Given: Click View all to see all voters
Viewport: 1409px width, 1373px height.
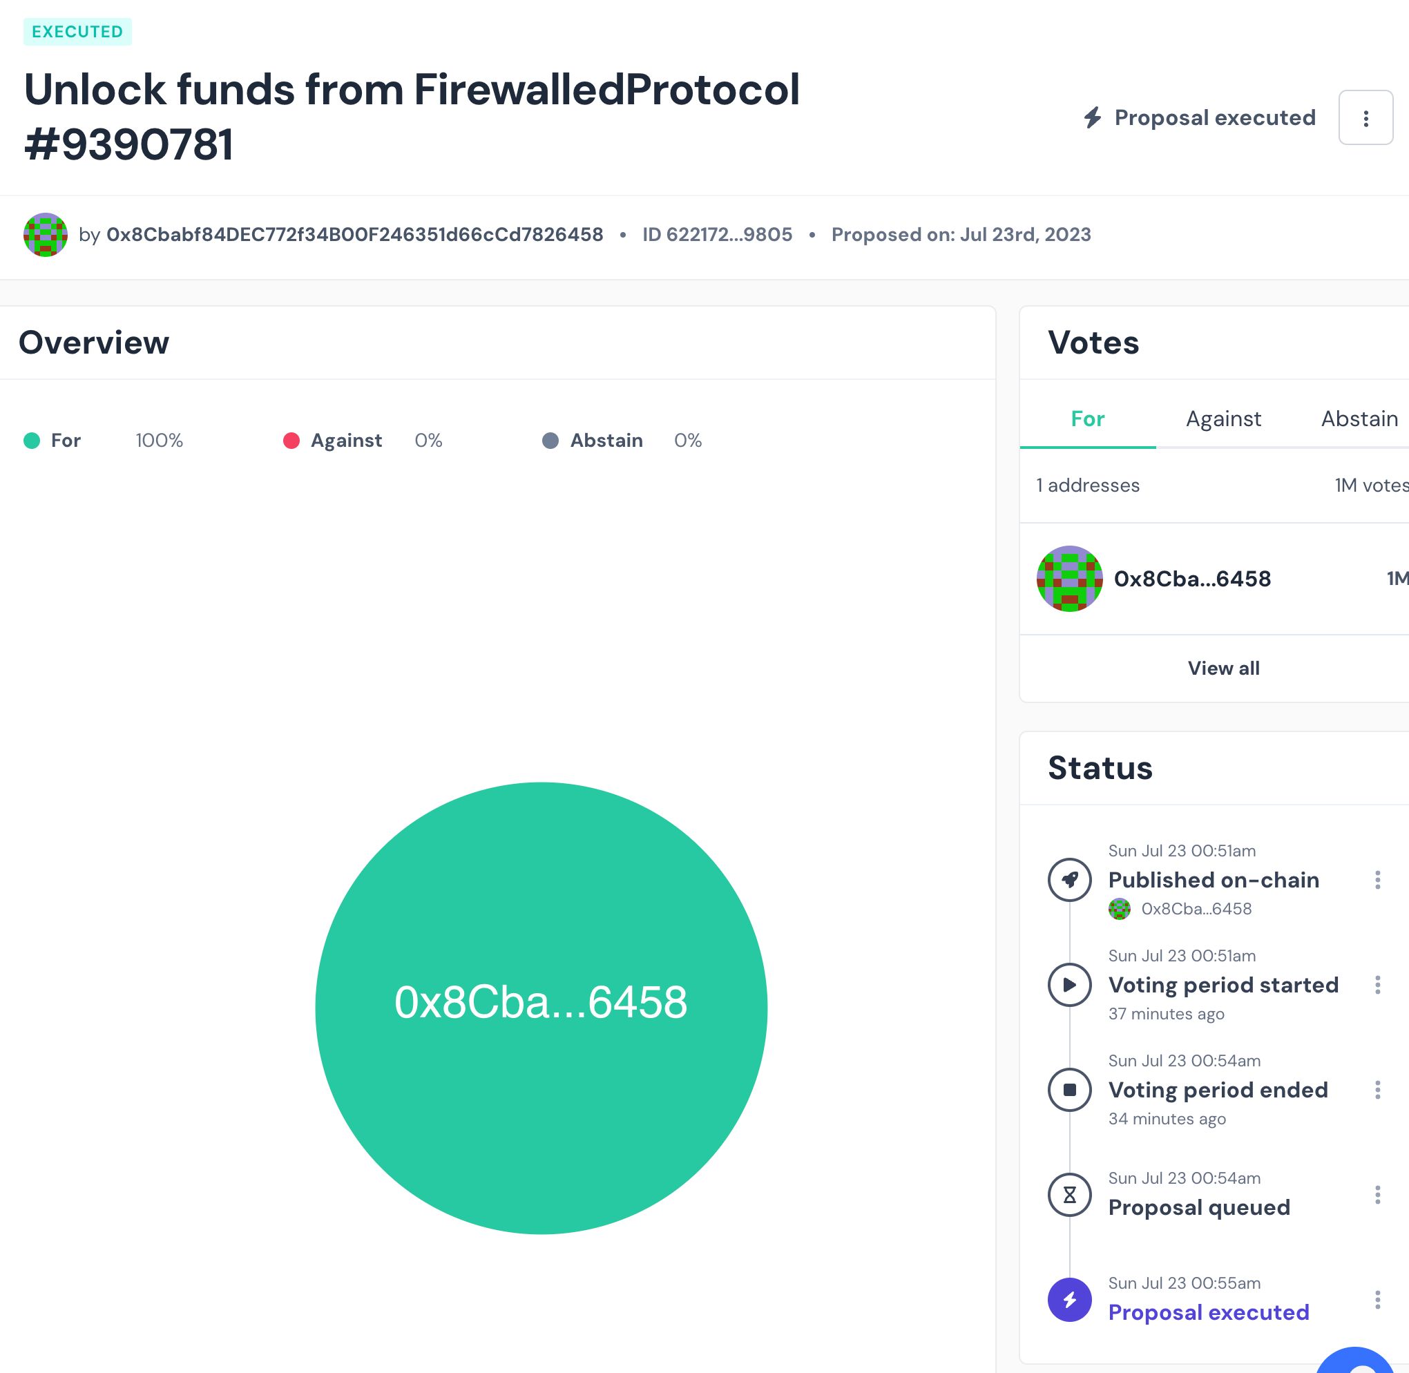Looking at the screenshot, I should coord(1223,669).
